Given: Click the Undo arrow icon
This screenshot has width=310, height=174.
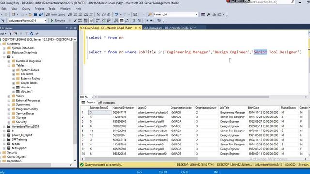Looking at the screenshot, I should click(116, 14).
